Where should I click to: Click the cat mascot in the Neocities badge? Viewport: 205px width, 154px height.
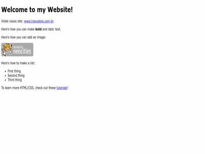coord(7,49)
